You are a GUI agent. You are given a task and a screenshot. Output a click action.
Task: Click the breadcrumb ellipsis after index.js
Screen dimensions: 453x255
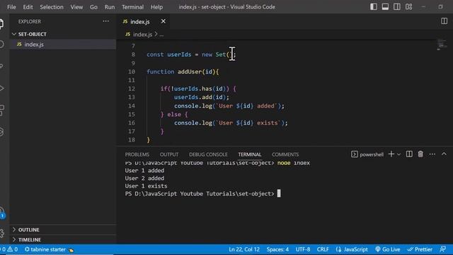[161, 35]
